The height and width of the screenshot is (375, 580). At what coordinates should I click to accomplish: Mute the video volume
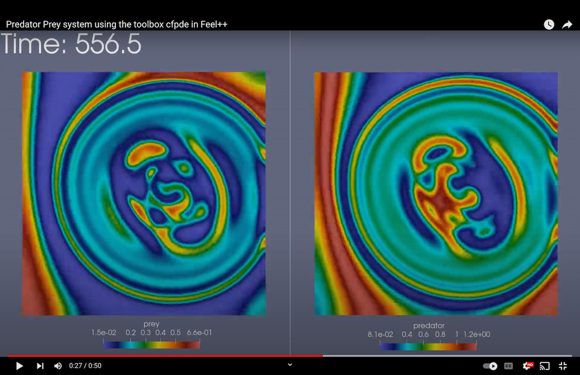58,366
